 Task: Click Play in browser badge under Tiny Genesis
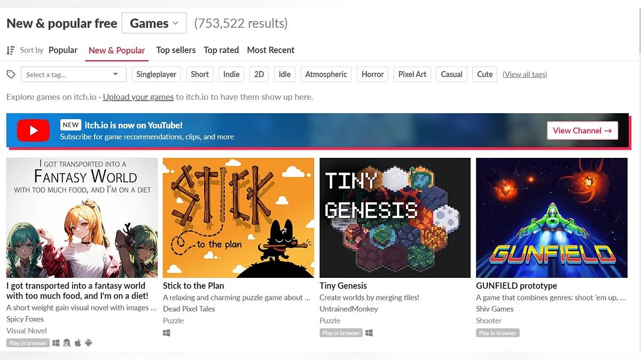click(x=341, y=333)
